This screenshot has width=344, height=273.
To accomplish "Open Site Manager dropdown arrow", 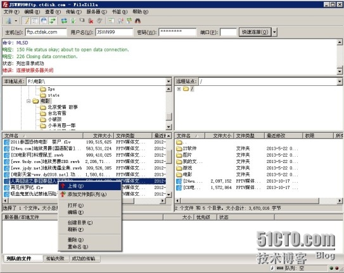I will click(16, 21).
